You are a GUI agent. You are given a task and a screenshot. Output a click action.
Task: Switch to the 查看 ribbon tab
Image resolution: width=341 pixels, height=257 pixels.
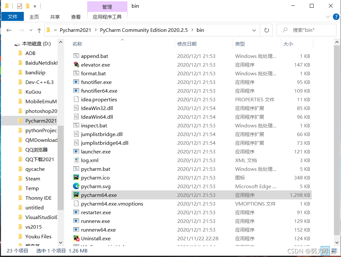76,17
